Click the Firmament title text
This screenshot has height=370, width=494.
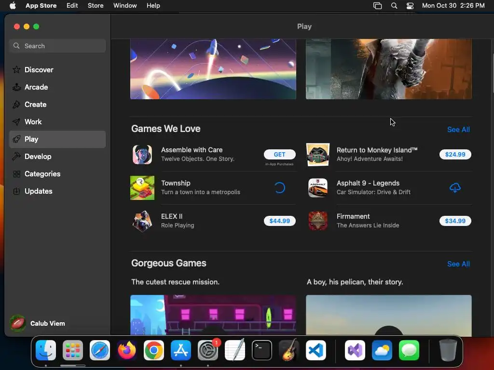pos(353,216)
